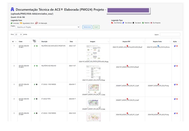Open the 20241107_ACE50Y_HDK_PMO14_R9.pdf file icon
This screenshot has height=131, width=189.
click(127, 66)
